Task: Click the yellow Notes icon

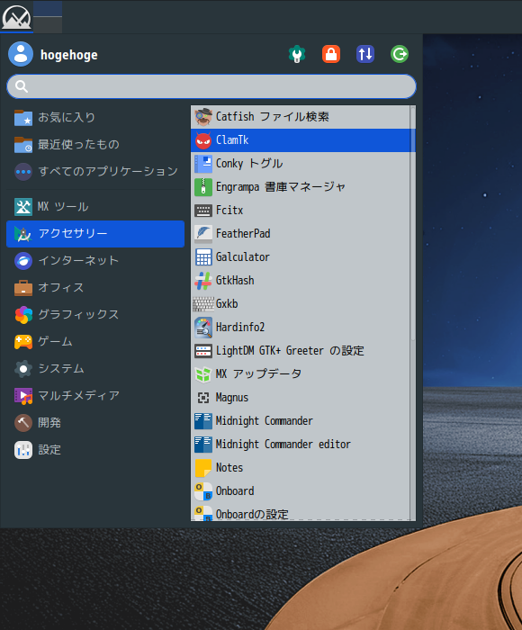Action: 203,468
